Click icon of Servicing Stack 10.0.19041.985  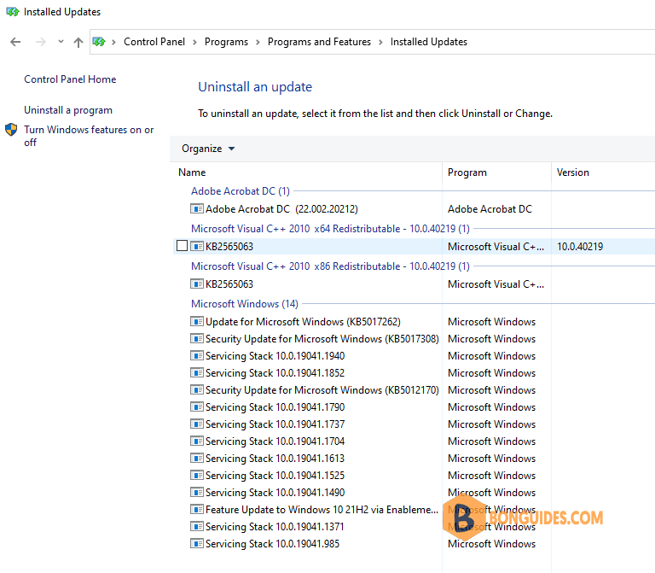tap(197, 543)
